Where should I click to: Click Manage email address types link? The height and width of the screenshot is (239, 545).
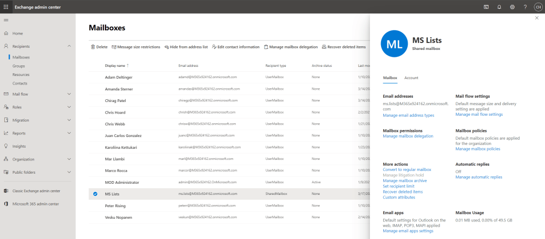(x=408, y=115)
